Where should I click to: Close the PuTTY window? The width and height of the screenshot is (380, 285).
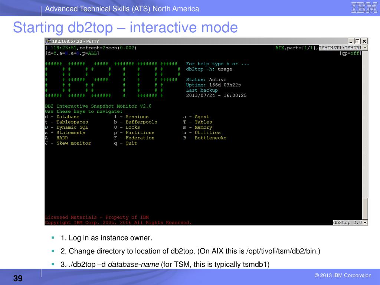pyautogui.click(x=364, y=41)
